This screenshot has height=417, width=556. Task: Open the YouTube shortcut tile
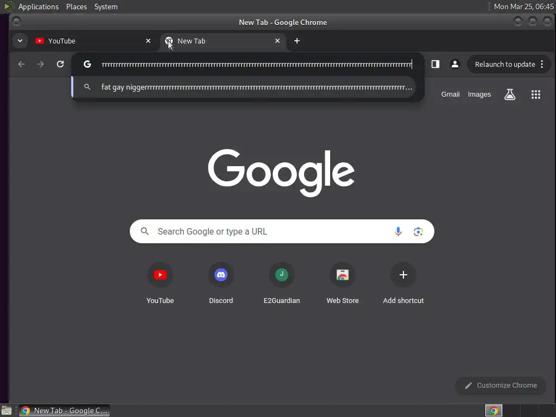(160, 283)
